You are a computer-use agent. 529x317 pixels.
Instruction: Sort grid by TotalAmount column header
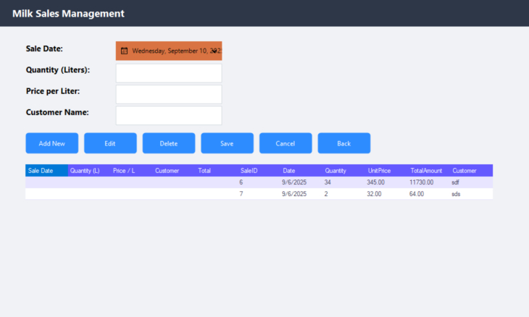(x=426, y=171)
